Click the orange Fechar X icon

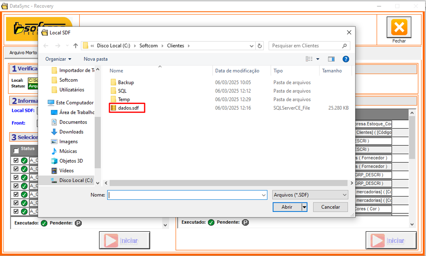point(399,27)
